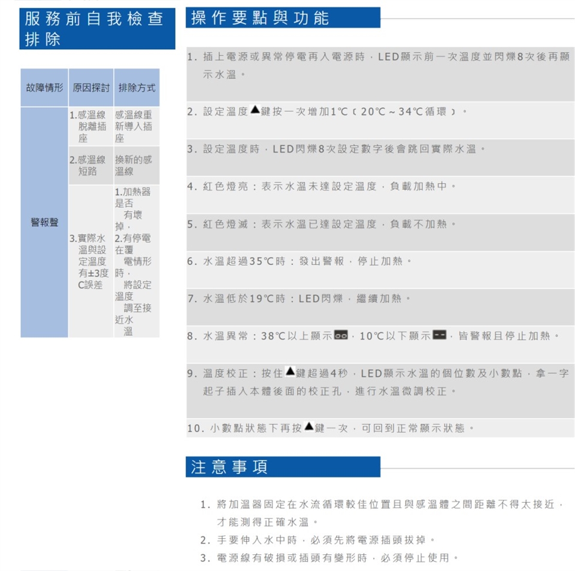Select the 服務前自我檢查排除 heading banner
Viewport: 575px width, 571px height.
tap(98, 29)
